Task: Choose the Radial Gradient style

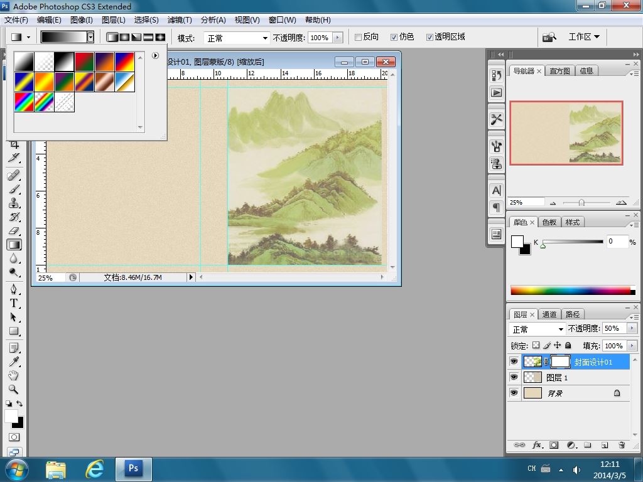Action: click(124, 37)
